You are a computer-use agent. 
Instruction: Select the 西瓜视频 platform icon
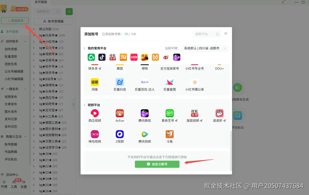(x=95, y=113)
